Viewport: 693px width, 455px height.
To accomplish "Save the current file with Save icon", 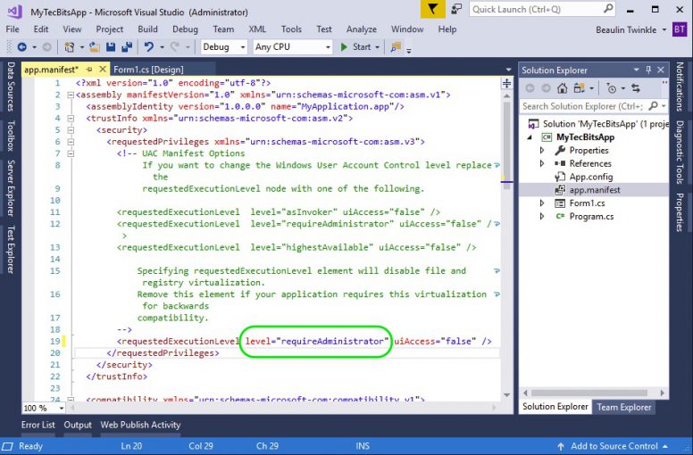I will pos(111,46).
